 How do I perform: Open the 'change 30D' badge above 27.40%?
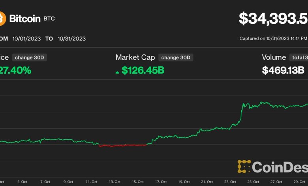pyautogui.click(x=30, y=57)
